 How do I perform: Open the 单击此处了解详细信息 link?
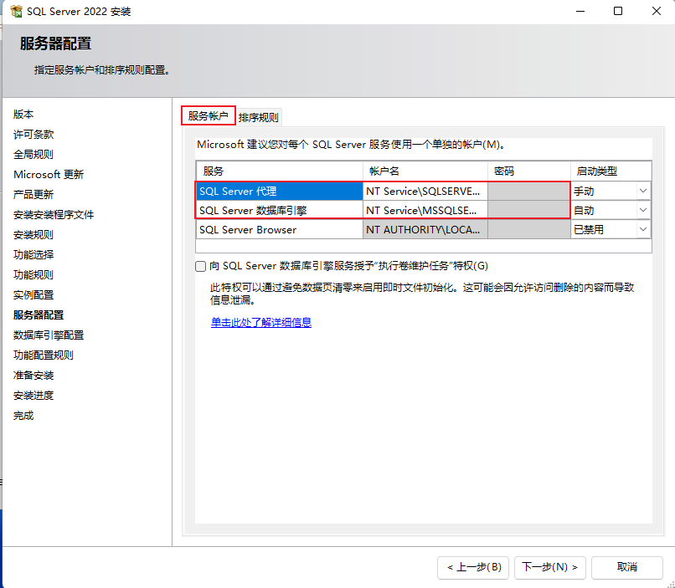click(261, 322)
